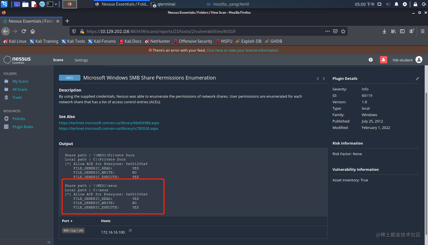Open the Firefox downloads panel
428x245 pixels.
pyautogui.click(x=384, y=31)
